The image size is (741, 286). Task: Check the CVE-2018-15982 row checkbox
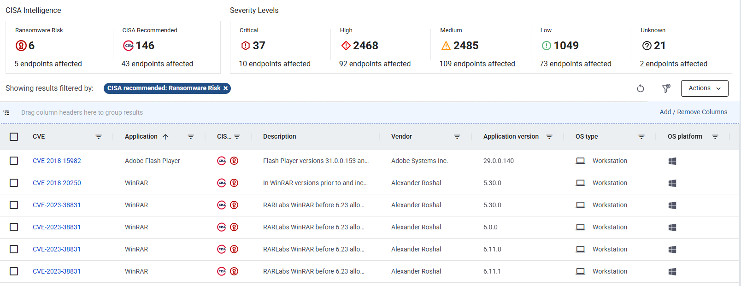pos(14,161)
